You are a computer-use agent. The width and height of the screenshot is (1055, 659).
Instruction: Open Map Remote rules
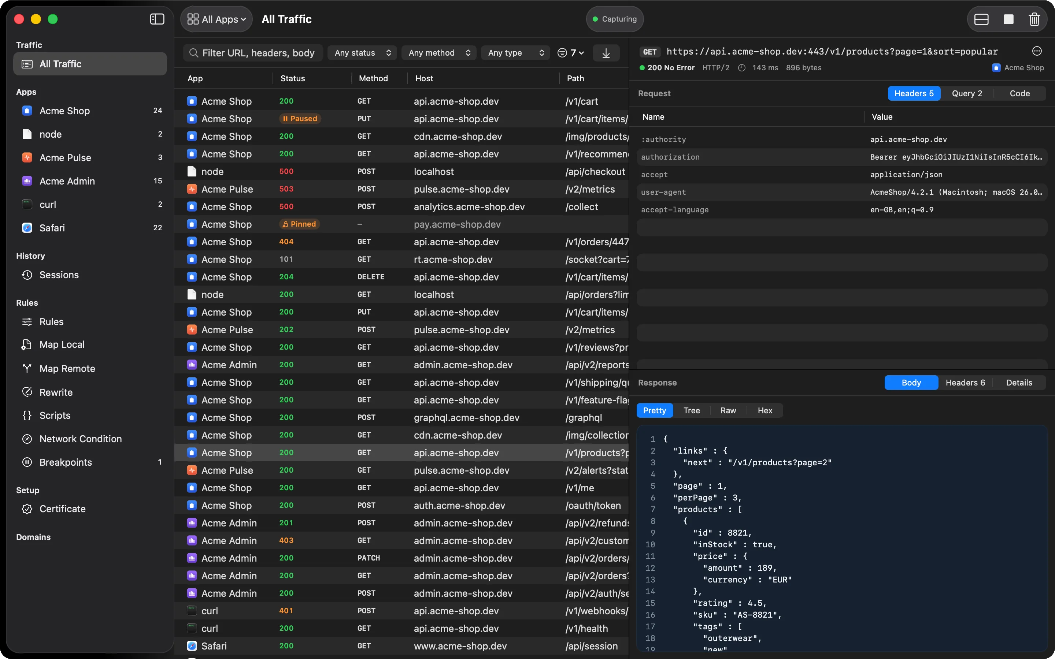(90, 369)
